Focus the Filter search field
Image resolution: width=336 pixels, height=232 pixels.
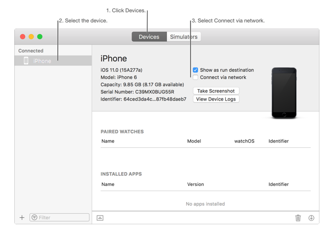[59, 218]
